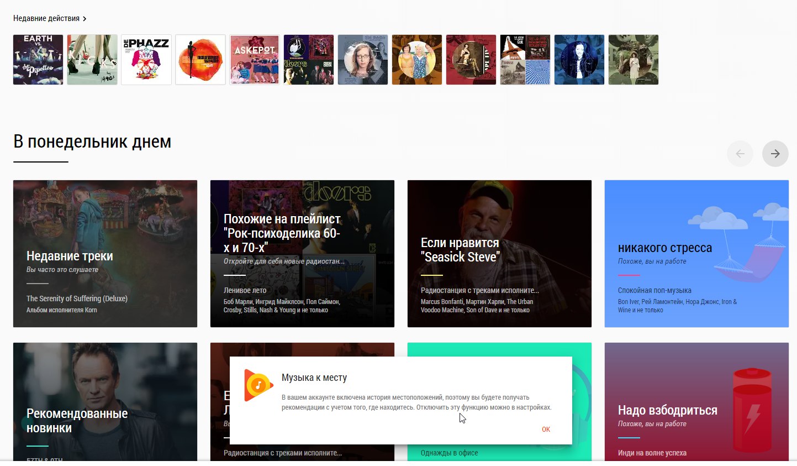797x466 pixels.
Task: Click OK in the "Музыка к месту" dialog
Action: pos(546,430)
